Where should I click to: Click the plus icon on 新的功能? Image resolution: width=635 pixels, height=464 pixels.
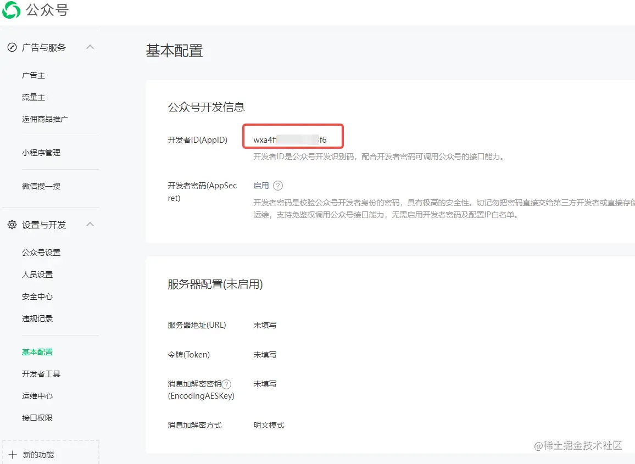12,455
